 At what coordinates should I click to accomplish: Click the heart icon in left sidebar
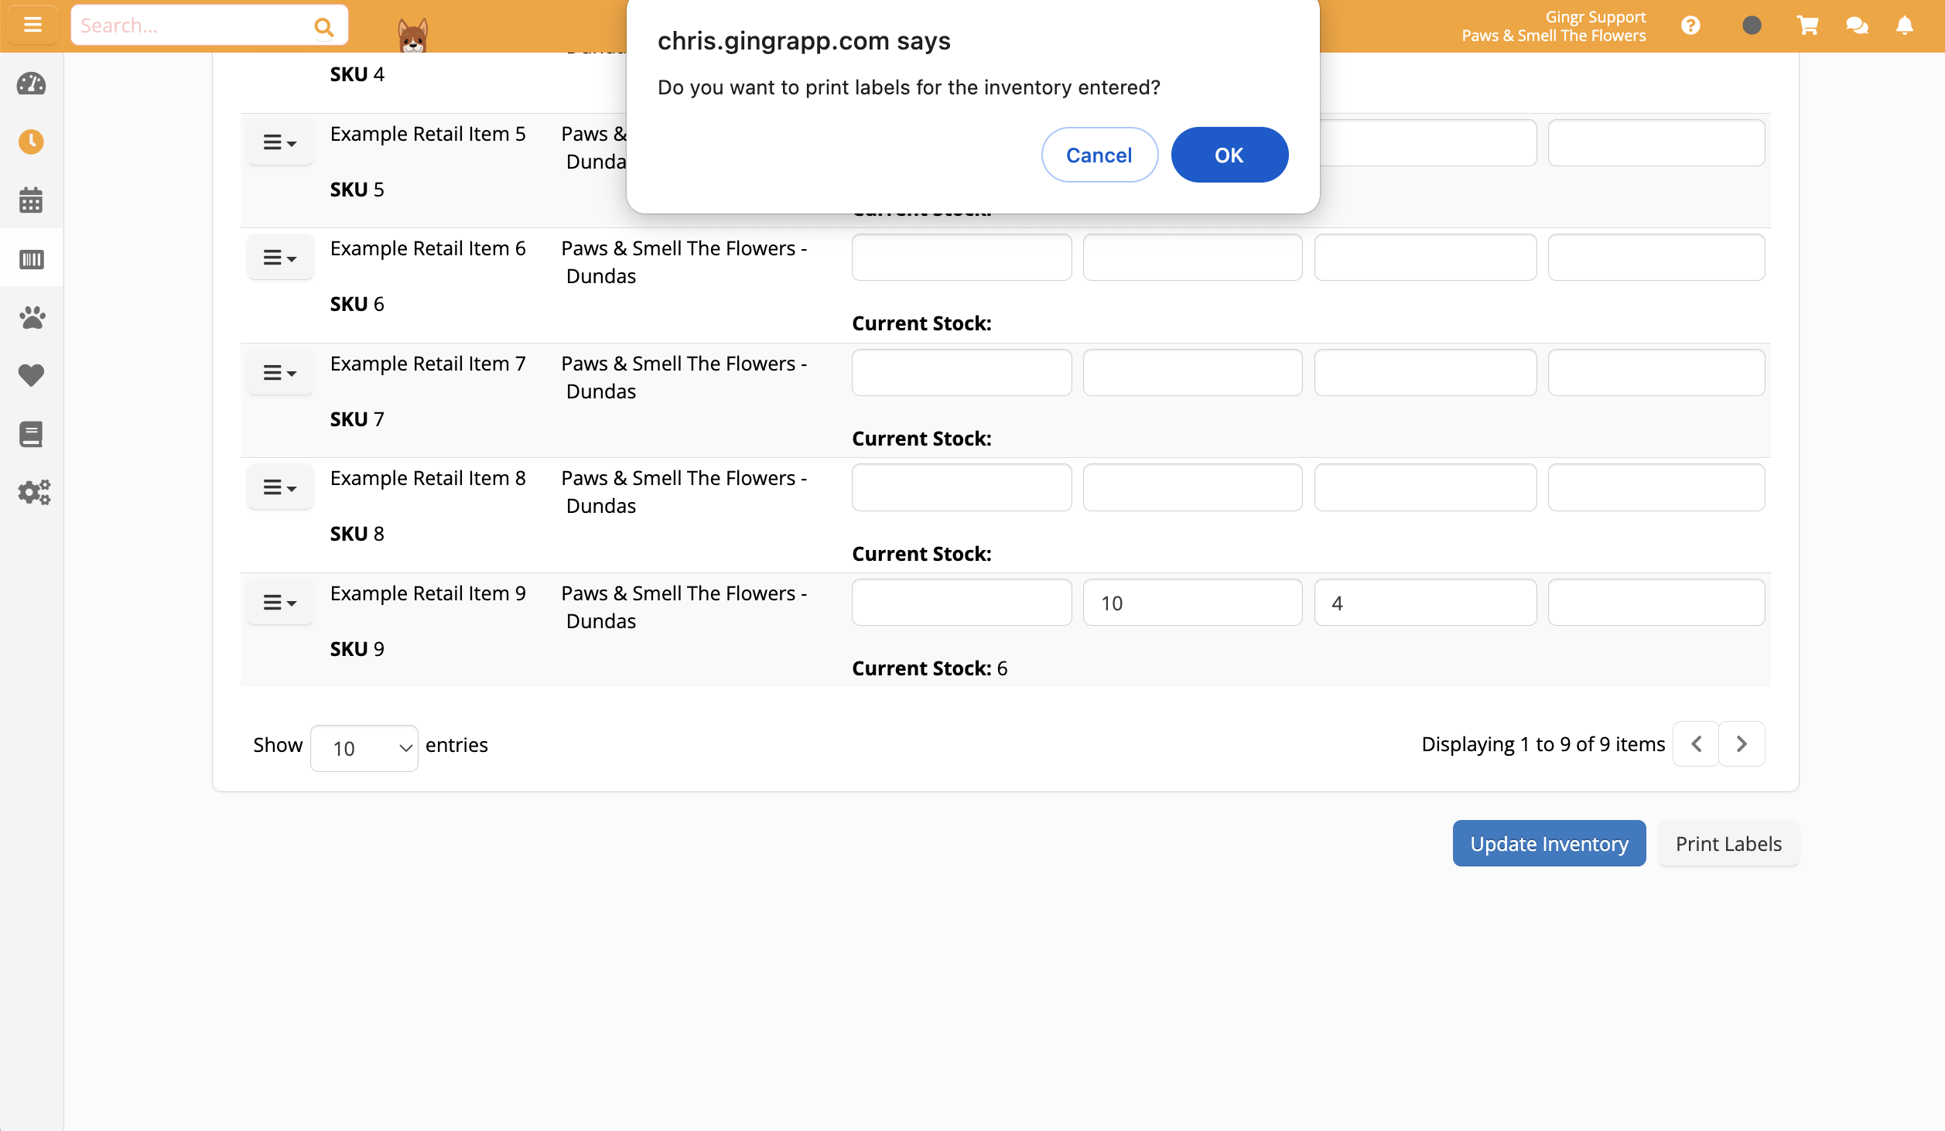(x=31, y=375)
